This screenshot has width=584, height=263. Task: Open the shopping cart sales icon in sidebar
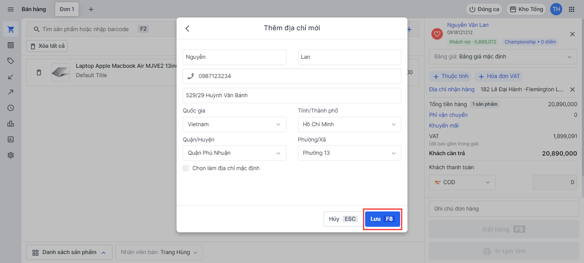tap(11, 29)
